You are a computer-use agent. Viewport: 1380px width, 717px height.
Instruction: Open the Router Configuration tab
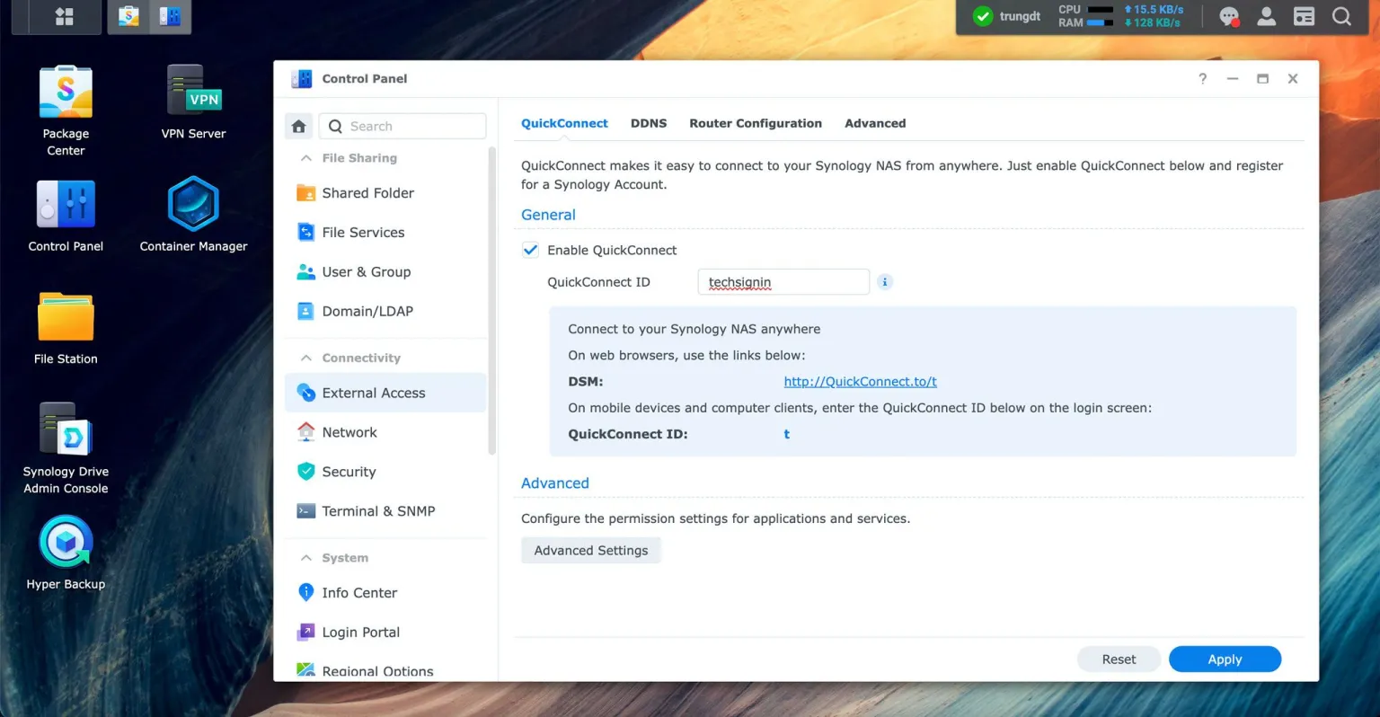coord(756,123)
